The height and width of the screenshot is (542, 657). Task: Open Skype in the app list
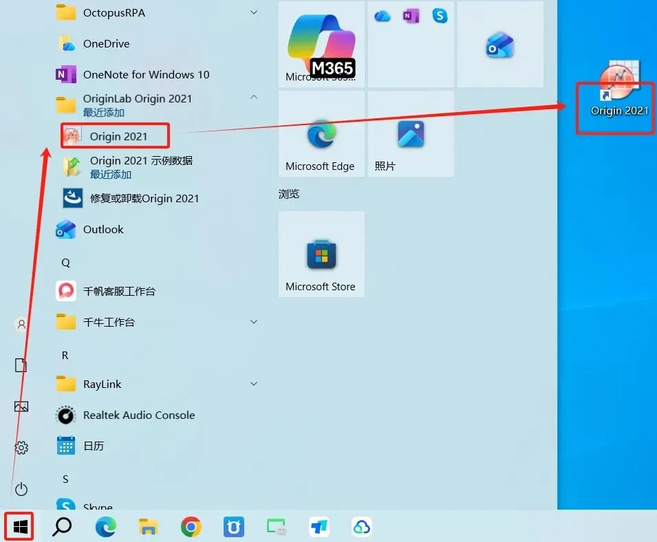[x=157, y=504]
